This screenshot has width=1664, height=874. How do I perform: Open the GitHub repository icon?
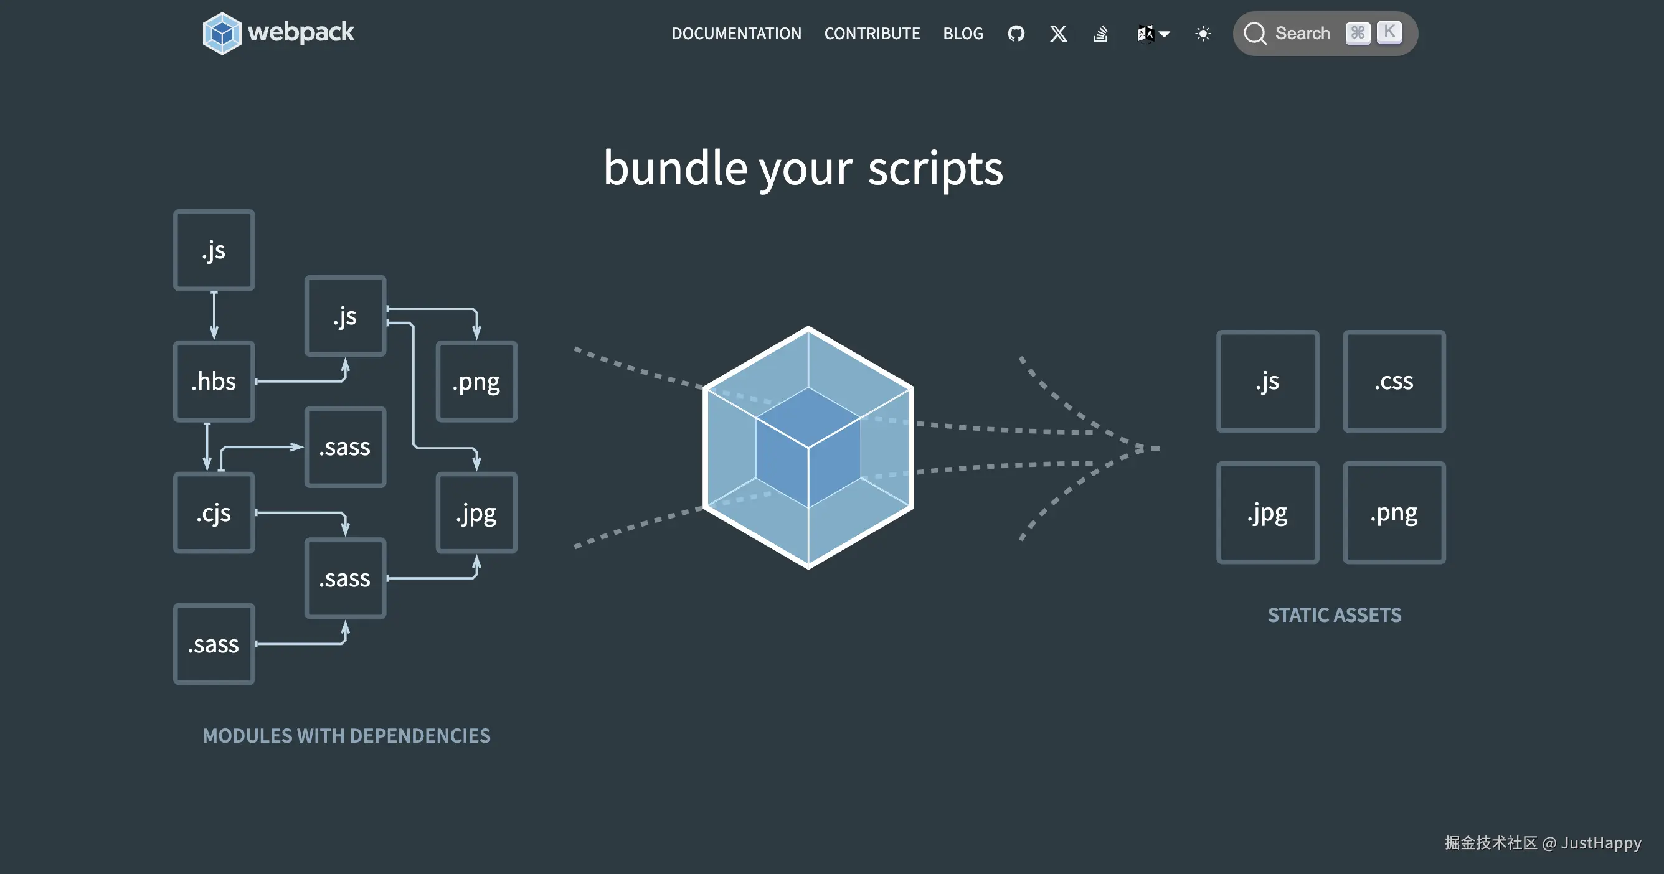coord(1016,34)
